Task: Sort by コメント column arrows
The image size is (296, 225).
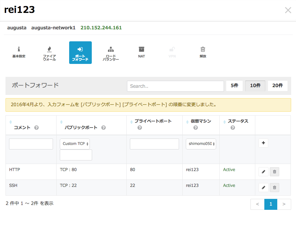Action: click(x=11, y=122)
